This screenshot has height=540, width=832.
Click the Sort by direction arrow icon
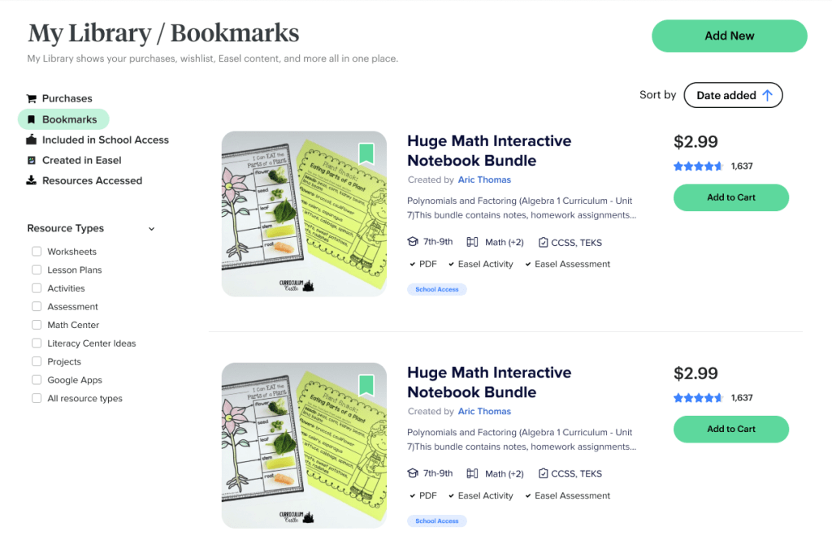click(767, 95)
